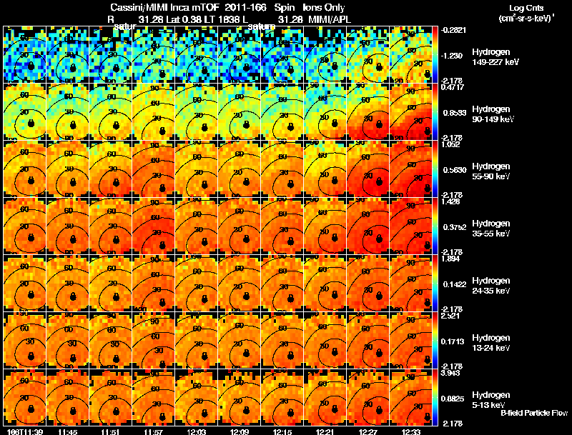Screen dimensions: 572x435
Task: Click the color bar beside Hydrogen 35-55 keV
Action: pos(435,226)
